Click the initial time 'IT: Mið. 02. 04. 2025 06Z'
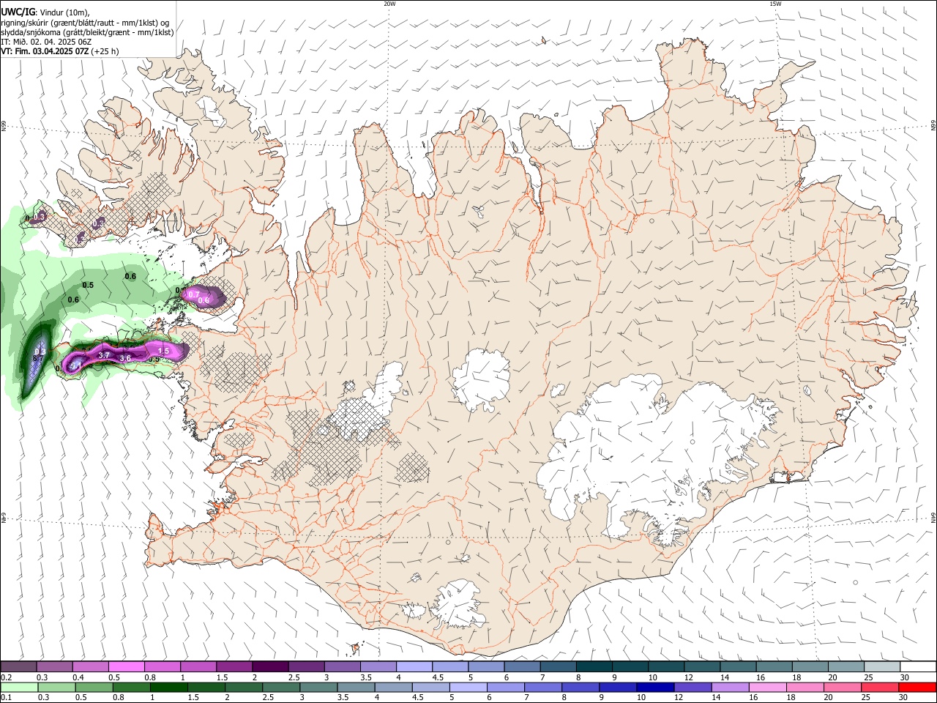Image resolution: width=937 pixels, height=703 pixels. pos(46,42)
